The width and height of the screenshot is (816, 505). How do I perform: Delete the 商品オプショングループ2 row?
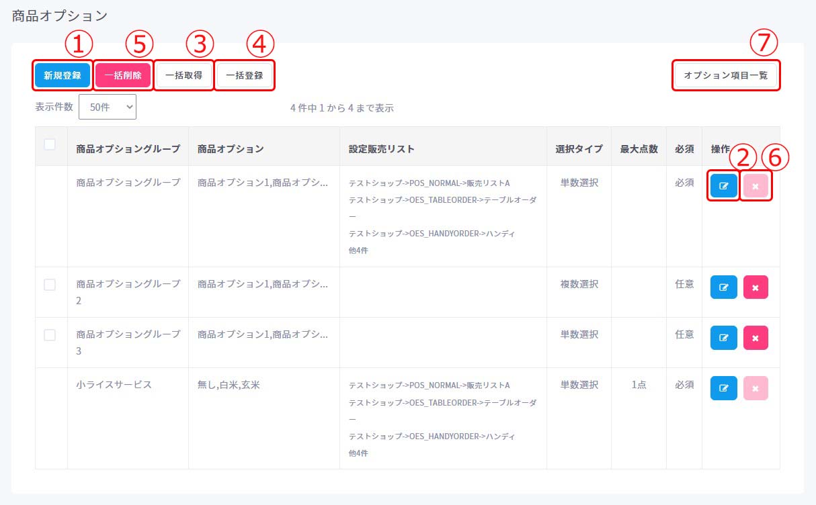(x=756, y=287)
